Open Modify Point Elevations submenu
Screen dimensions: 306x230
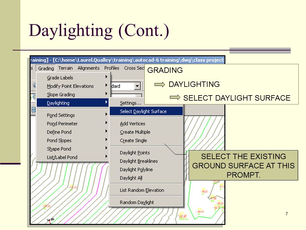point(73,86)
